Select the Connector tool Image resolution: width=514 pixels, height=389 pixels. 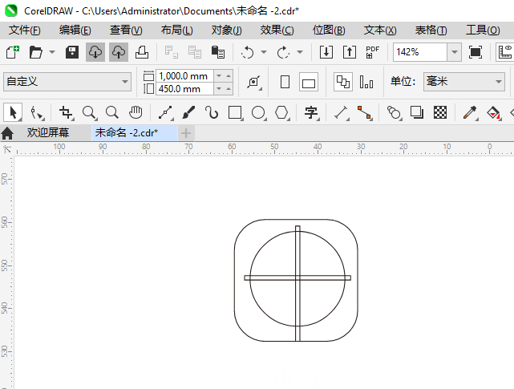pyautogui.click(x=365, y=113)
